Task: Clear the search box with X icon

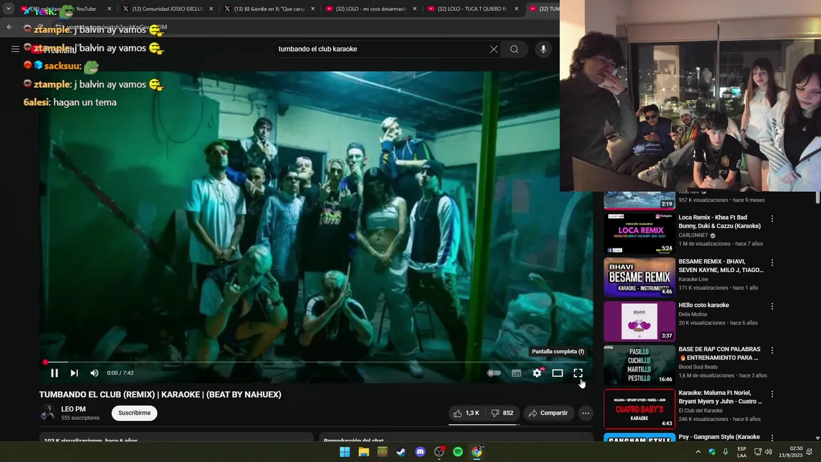Action: [494, 49]
